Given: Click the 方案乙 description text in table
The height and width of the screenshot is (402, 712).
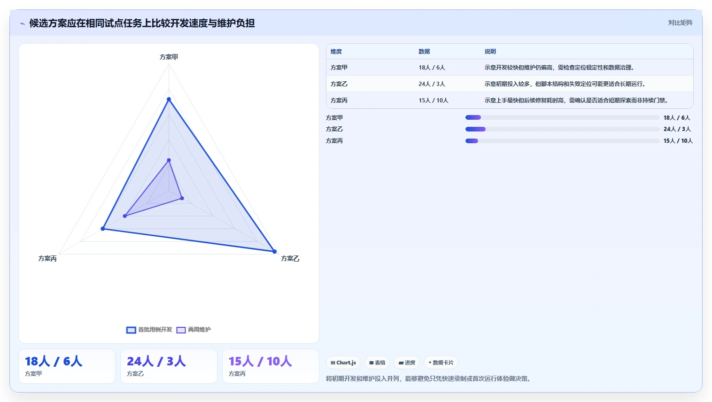Looking at the screenshot, I should click(565, 84).
